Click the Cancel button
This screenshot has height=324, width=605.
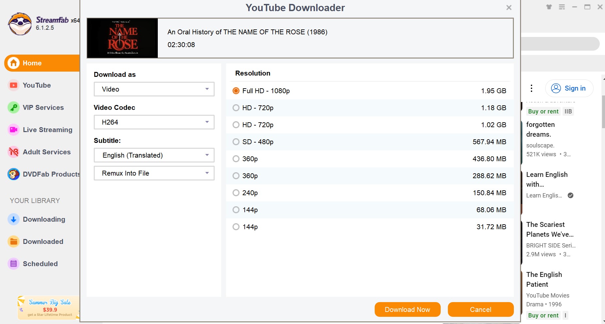point(481,310)
